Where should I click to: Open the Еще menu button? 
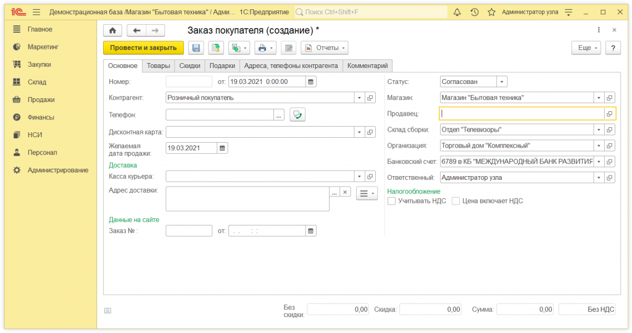586,48
